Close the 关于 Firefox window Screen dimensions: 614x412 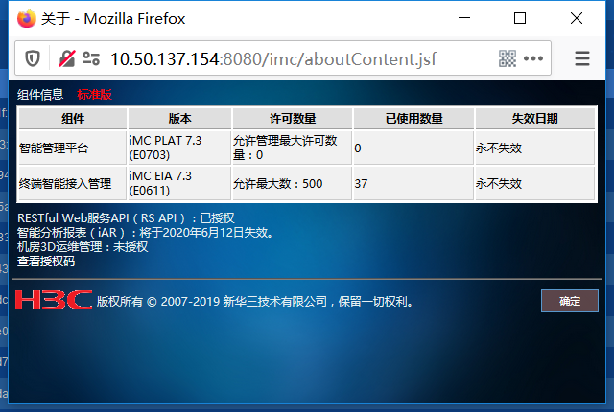[x=577, y=18]
